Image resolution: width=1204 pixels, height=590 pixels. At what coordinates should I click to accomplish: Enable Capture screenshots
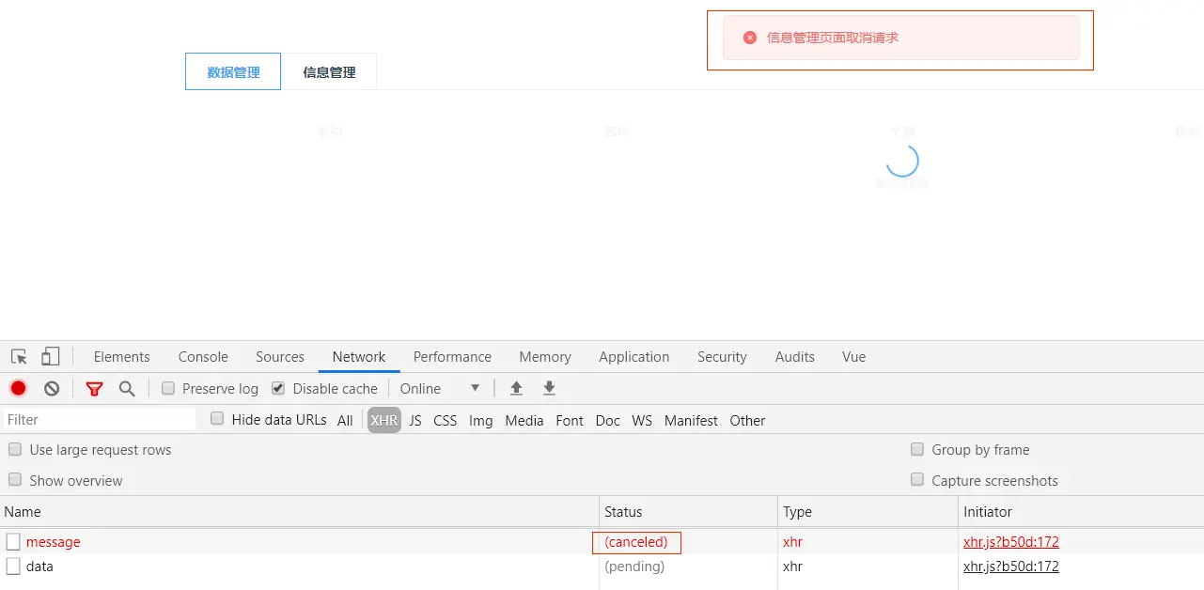(916, 480)
